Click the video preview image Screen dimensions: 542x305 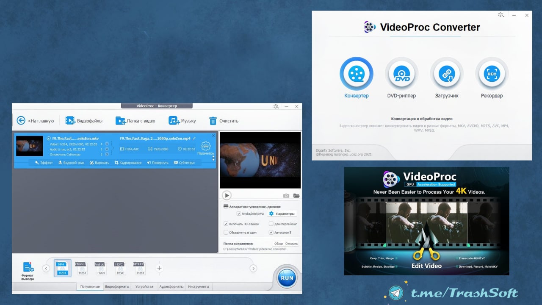[x=260, y=160]
